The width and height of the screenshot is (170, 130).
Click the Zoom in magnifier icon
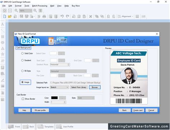16,10
